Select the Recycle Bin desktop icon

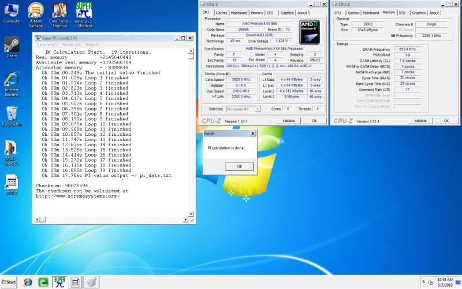[x=12, y=117]
